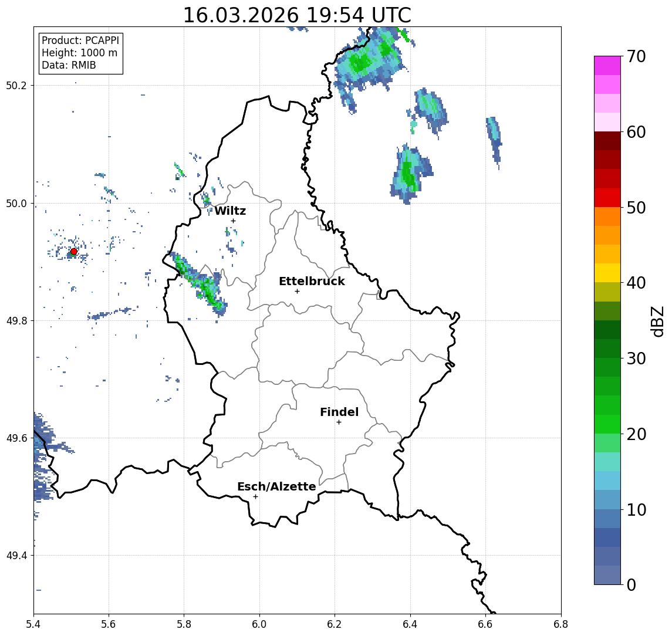Click the colorbar tick label 10
The width and height of the screenshot is (672, 636).
tap(636, 510)
